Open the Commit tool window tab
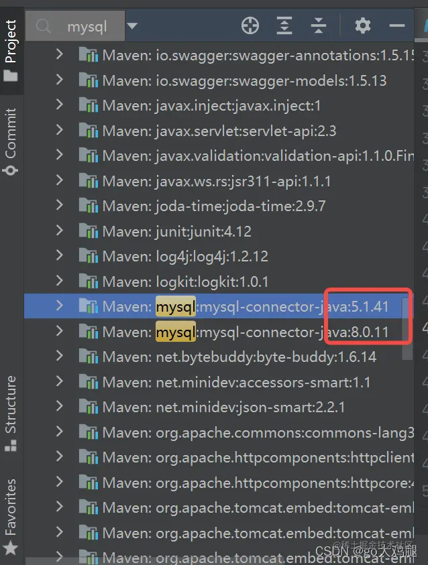This screenshot has height=565, width=428. pos(11,141)
